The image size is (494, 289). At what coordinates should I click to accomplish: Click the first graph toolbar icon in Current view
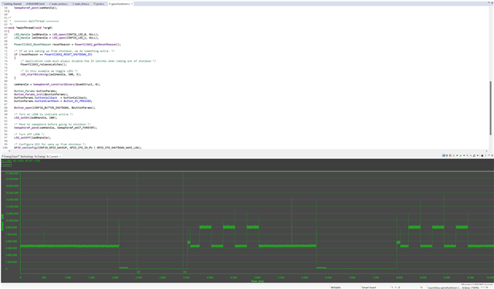pos(444,155)
